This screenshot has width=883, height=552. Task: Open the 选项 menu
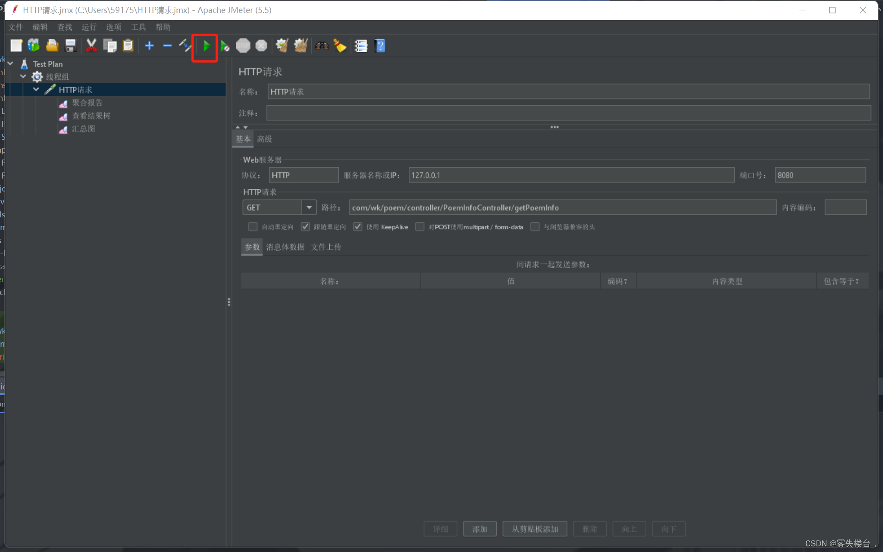(114, 27)
